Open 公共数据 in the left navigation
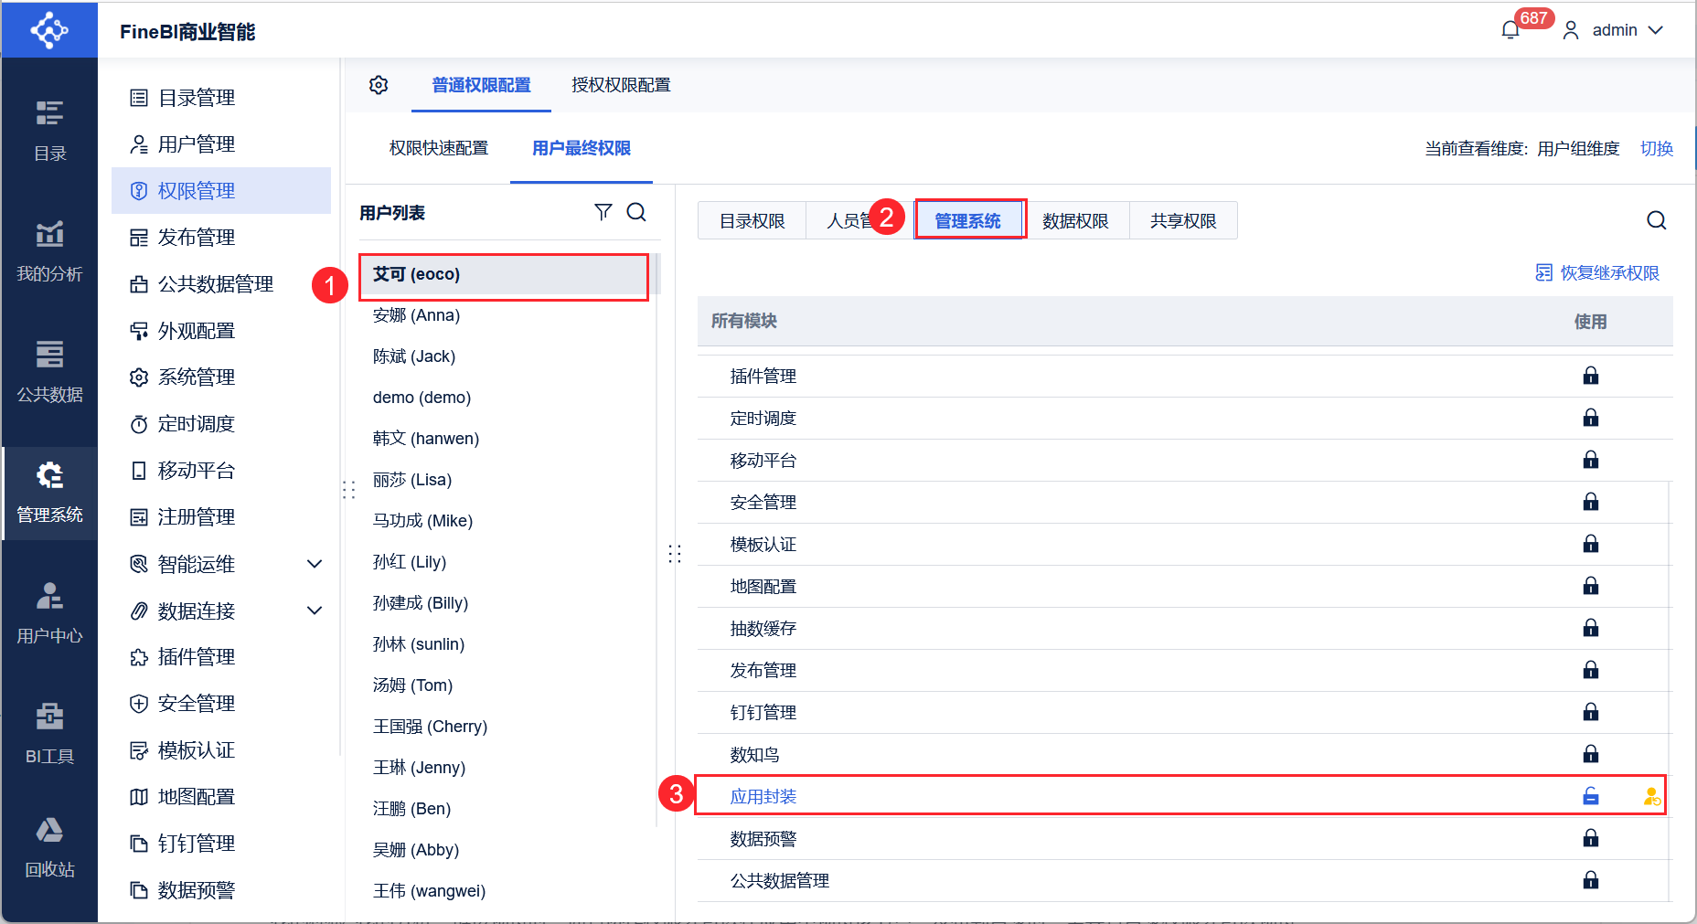This screenshot has height=924, width=1697. point(49,373)
